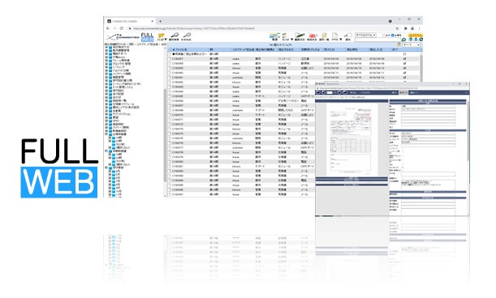
Task: Open the browser three-dot menu
Action: click(420, 28)
